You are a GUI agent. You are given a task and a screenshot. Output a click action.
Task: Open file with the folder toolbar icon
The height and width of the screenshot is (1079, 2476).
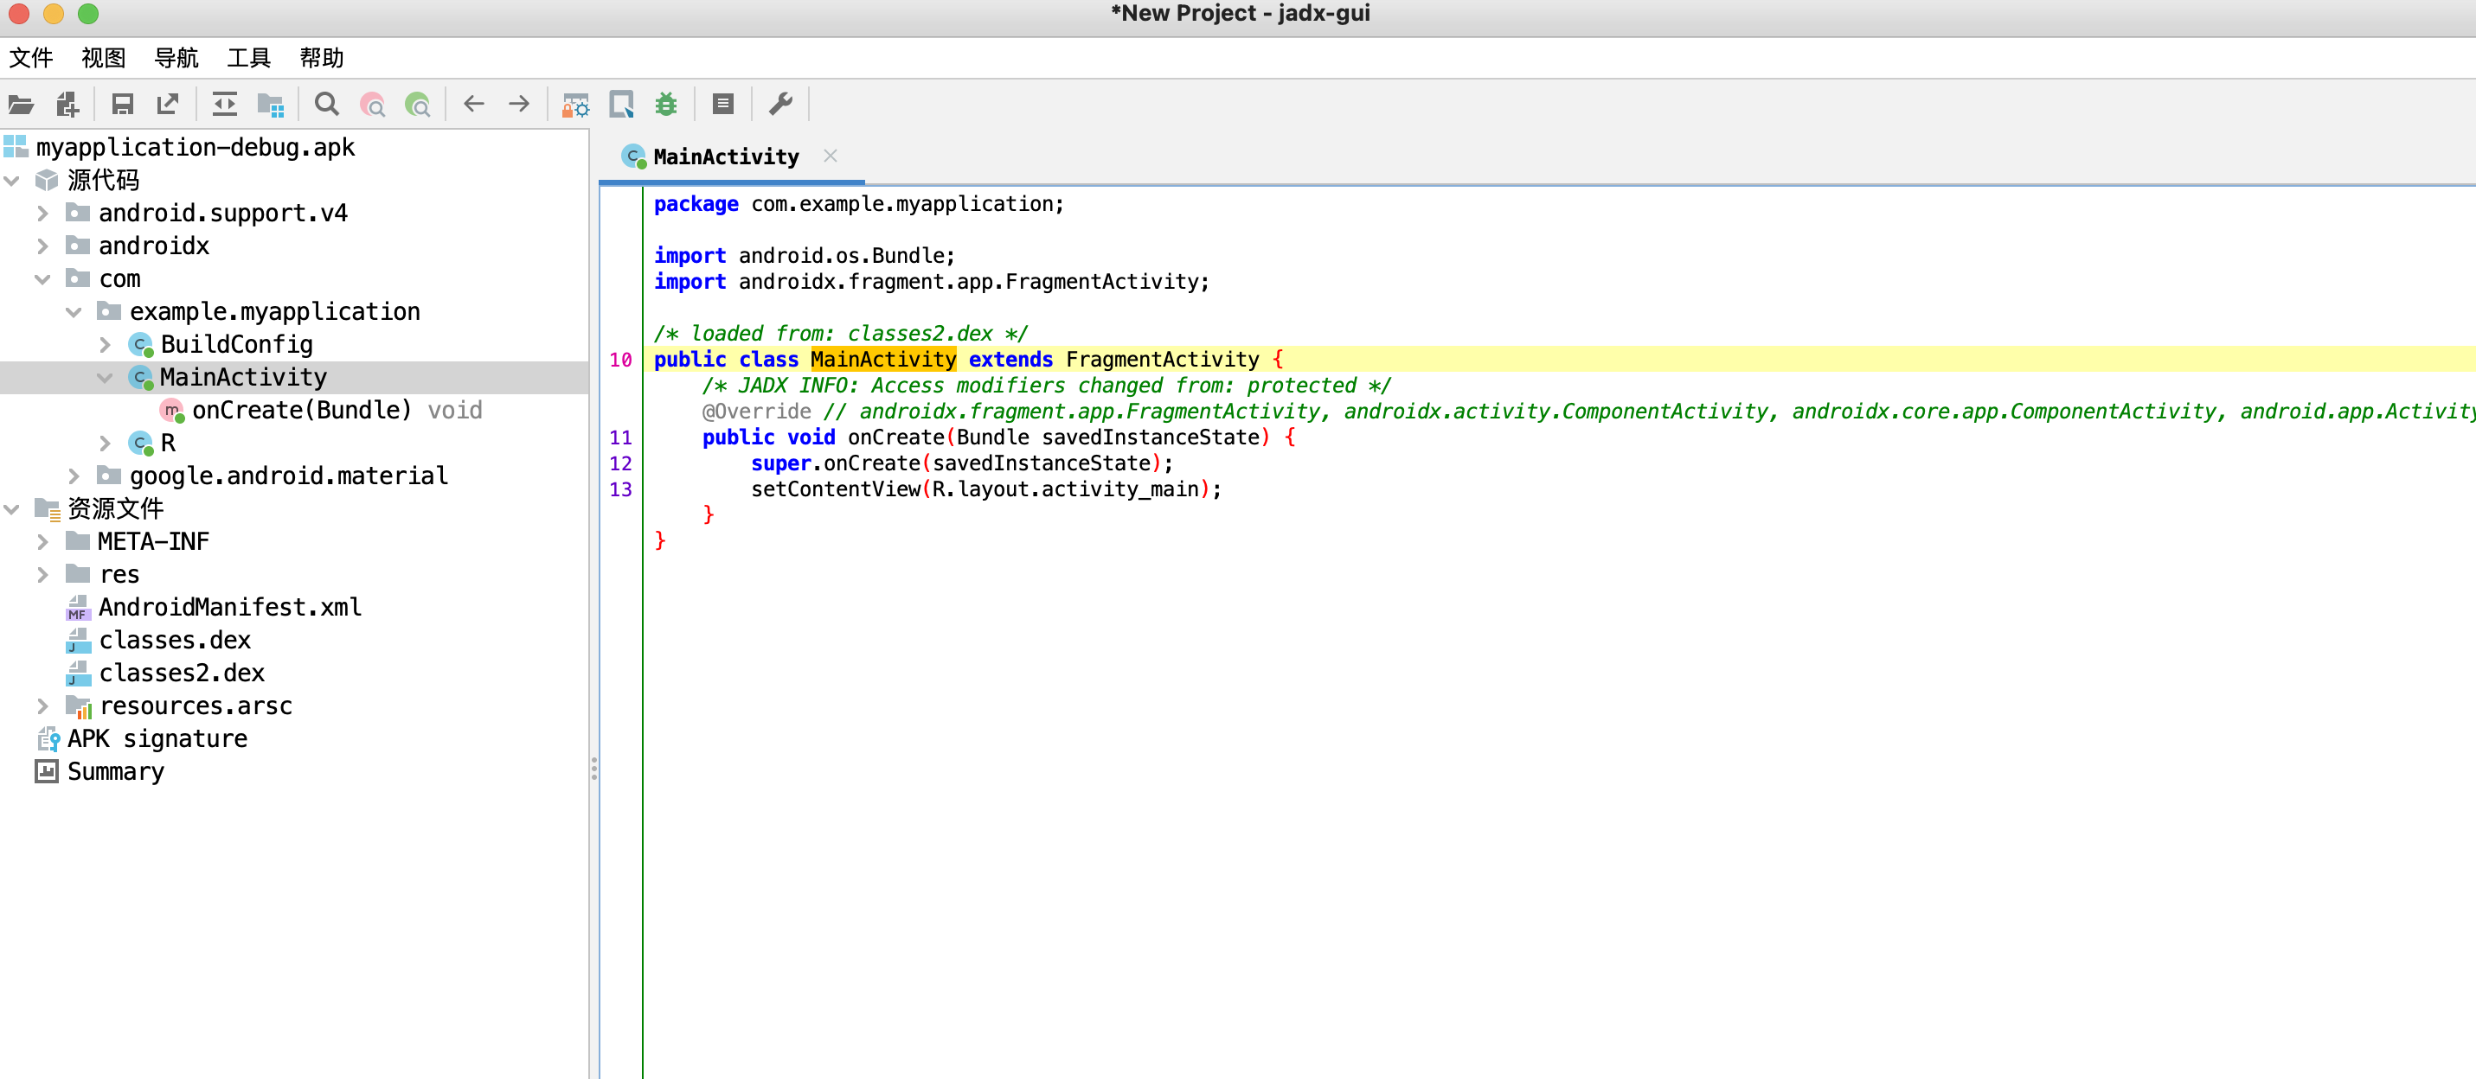click(x=21, y=105)
